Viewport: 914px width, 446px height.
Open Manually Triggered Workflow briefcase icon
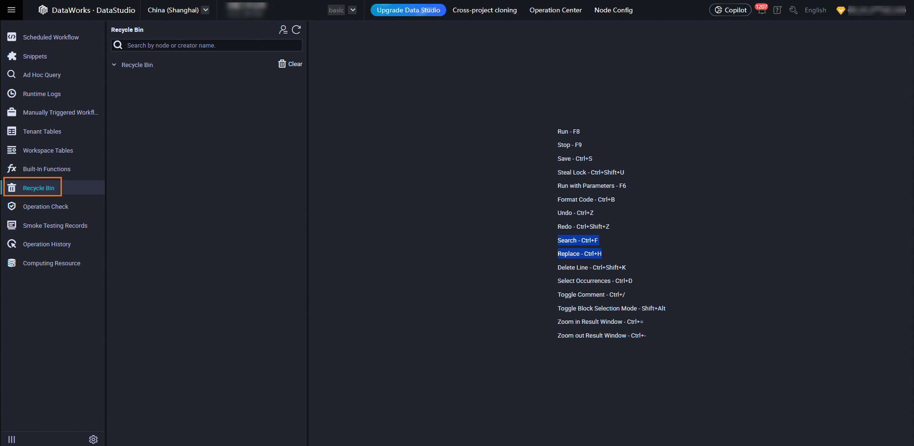(x=12, y=112)
